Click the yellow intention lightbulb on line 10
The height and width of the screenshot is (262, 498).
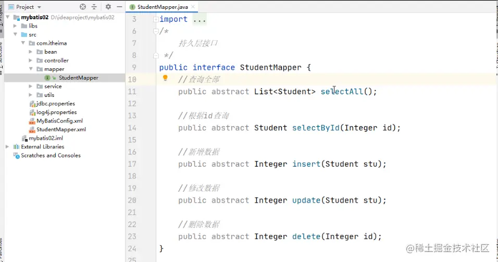point(165,78)
